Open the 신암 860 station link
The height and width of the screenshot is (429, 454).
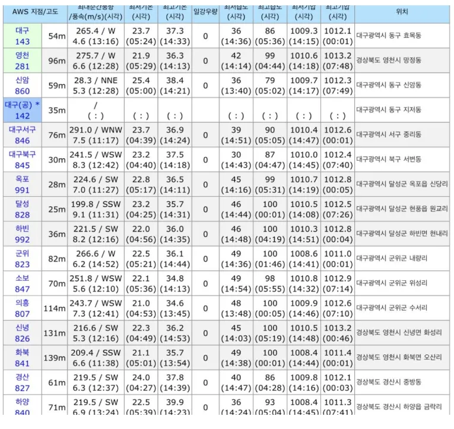coord(23,85)
